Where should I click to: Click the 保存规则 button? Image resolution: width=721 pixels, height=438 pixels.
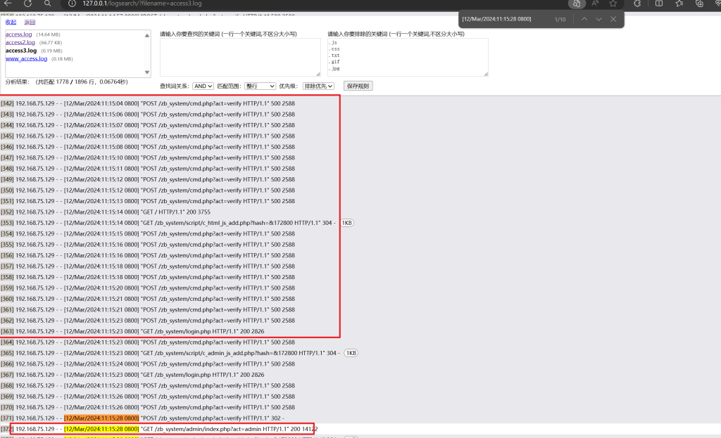[x=357, y=86]
